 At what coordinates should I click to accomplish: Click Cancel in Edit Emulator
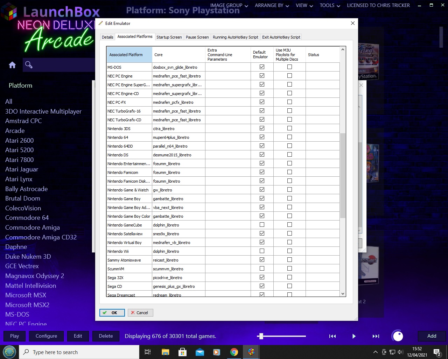(140, 313)
